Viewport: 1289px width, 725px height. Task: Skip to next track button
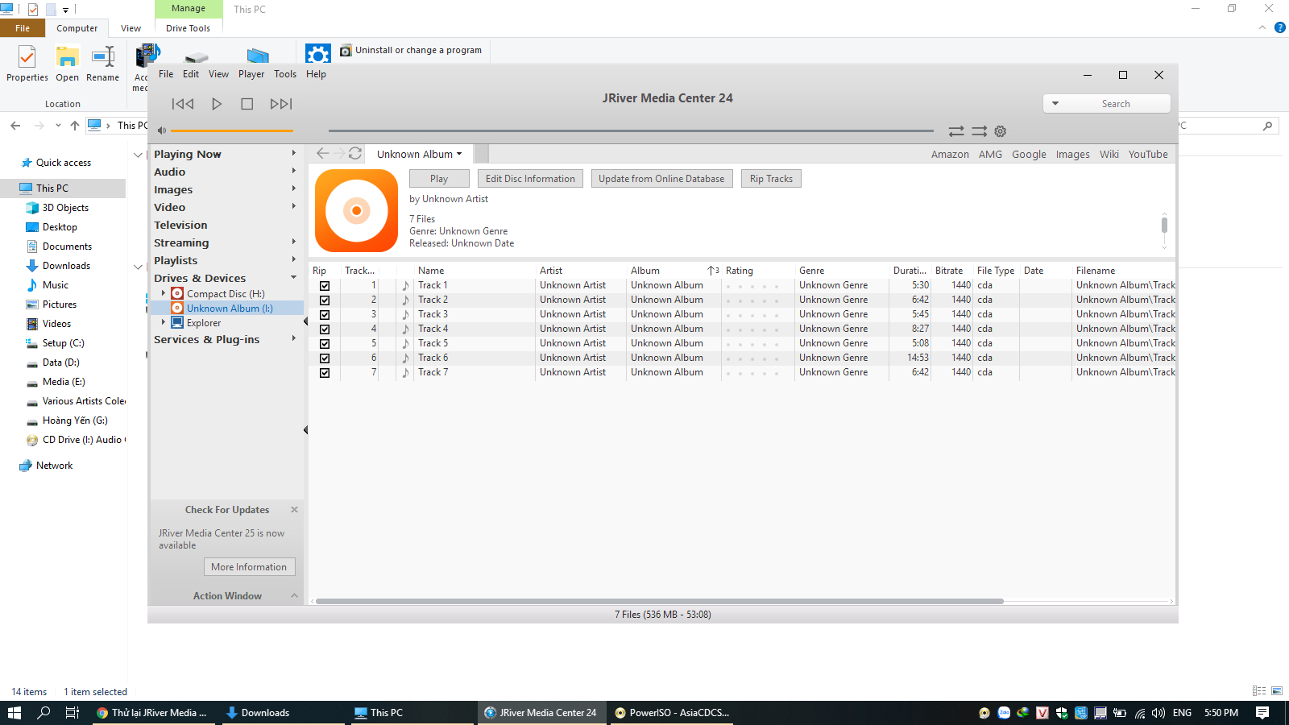click(281, 104)
